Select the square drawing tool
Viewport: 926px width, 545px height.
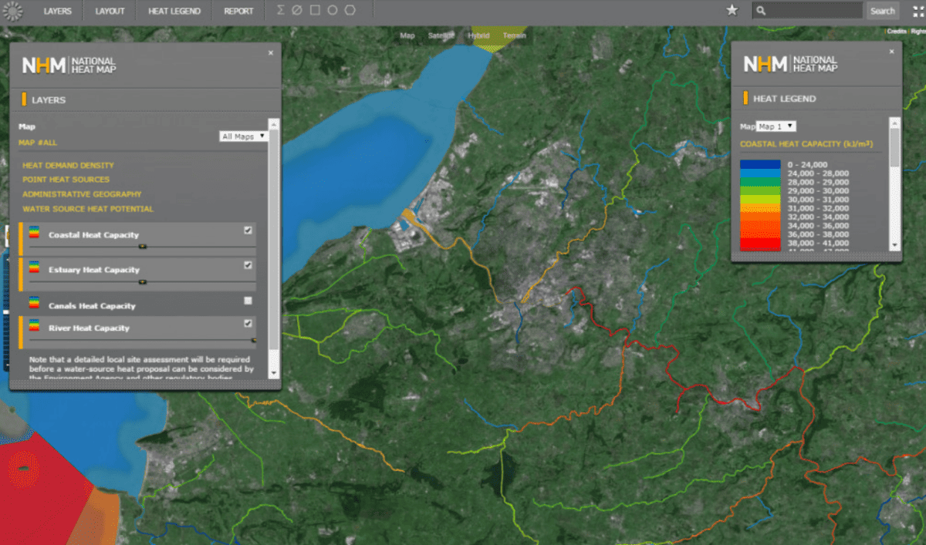click(315, 11)
